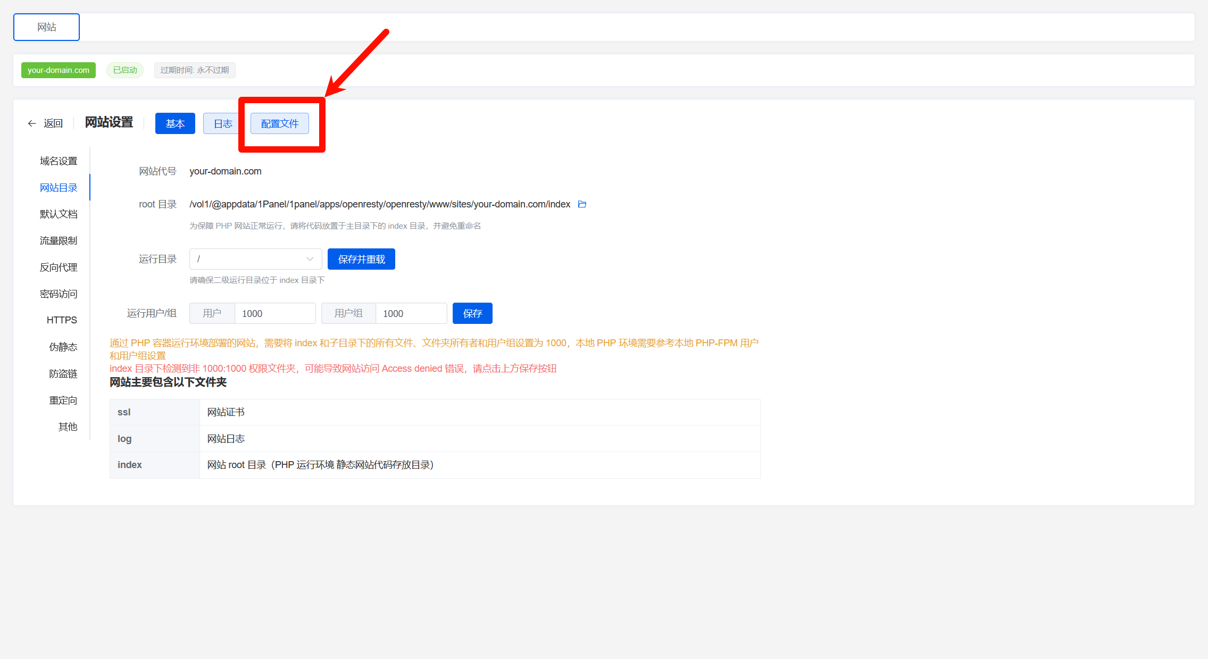Click the 用户 input field with 1000
This screenshot has width=1208, height=659.
coord(274,313)
